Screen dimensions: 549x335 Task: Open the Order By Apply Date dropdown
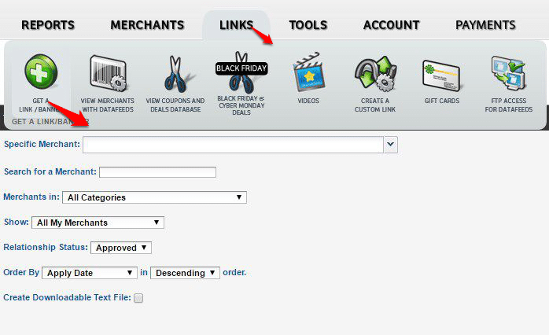tap(90, 273)
